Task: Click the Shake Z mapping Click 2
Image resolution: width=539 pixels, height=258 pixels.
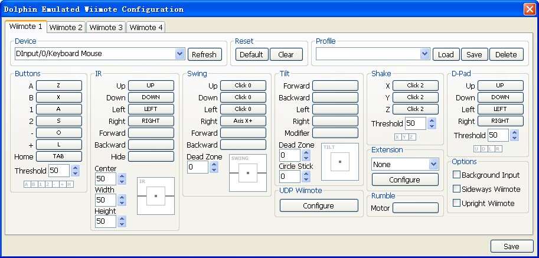Action: [x=416, y=109]
